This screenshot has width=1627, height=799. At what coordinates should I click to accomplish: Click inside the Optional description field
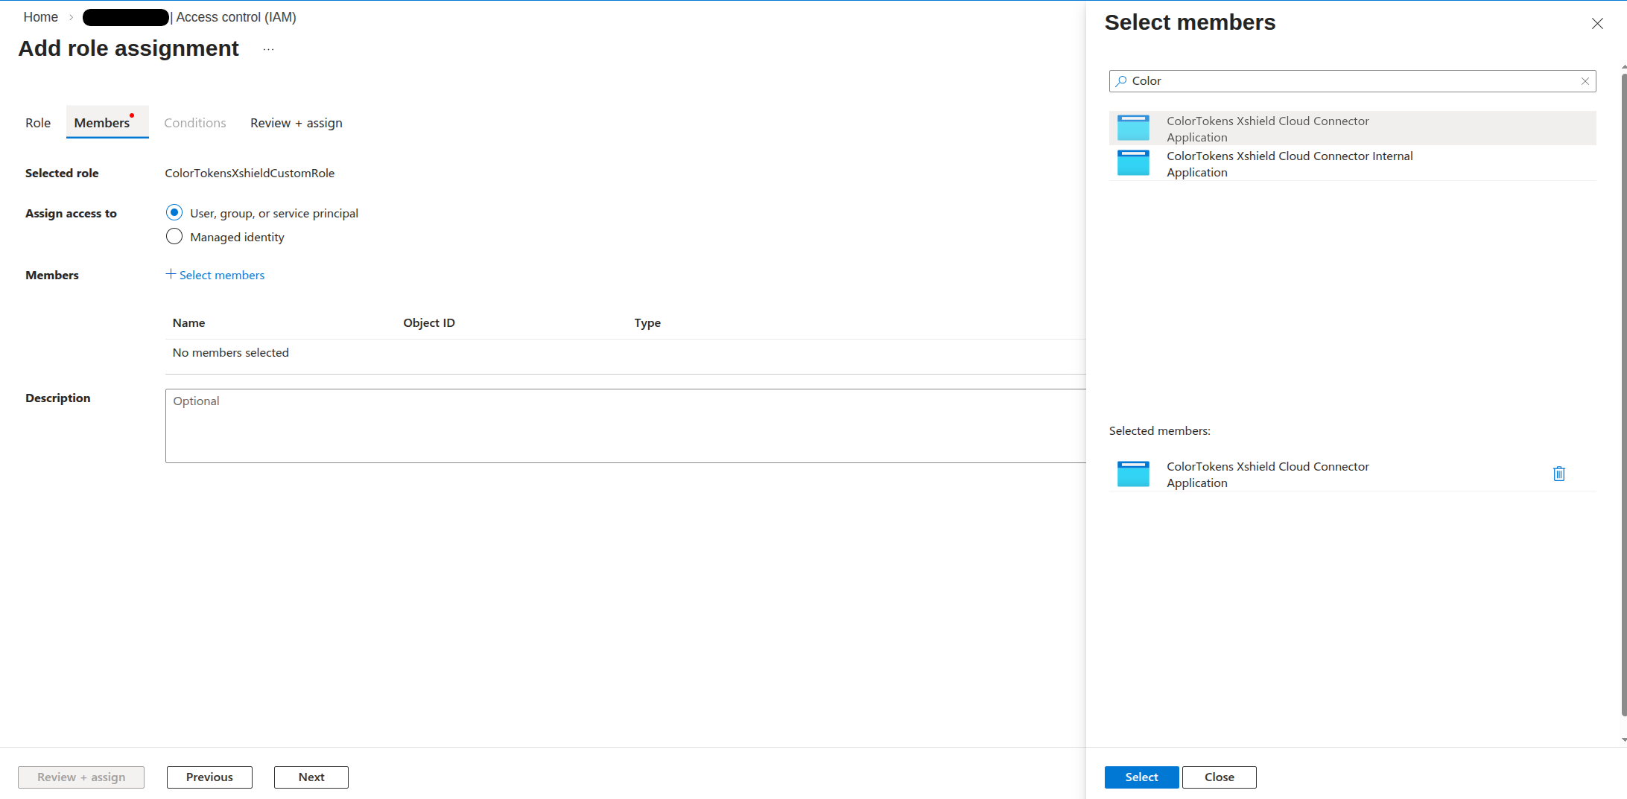coord(447,424)
